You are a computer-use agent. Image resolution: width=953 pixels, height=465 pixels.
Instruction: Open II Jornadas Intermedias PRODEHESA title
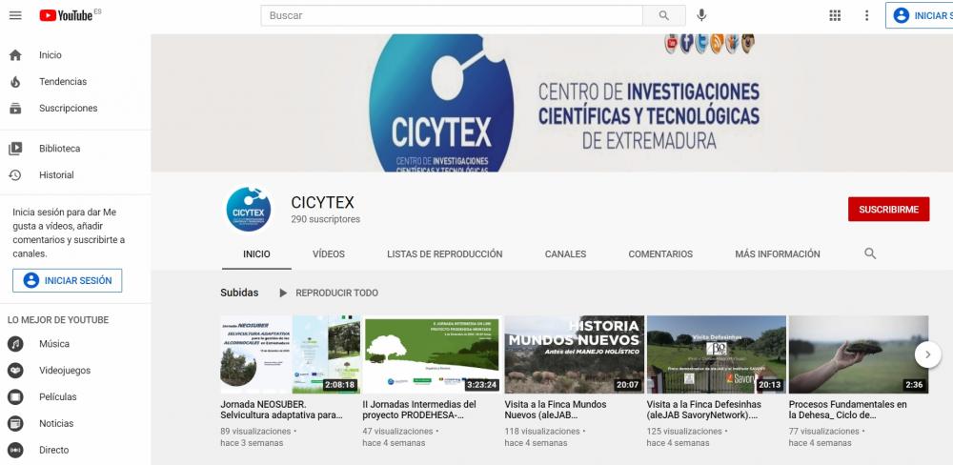pyautogui.click(x=420, y=411)
